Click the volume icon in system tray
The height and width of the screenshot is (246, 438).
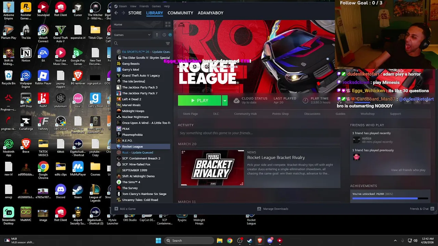tap(416, 241)
